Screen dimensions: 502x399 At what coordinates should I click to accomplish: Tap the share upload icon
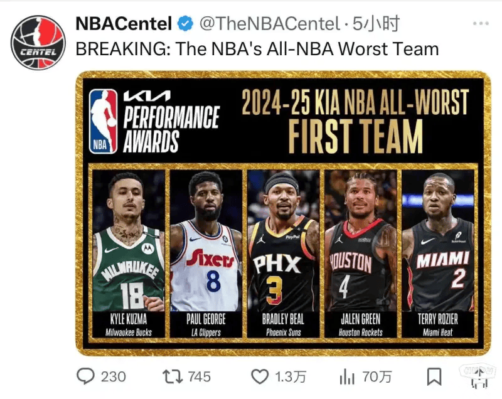point(479,376)
